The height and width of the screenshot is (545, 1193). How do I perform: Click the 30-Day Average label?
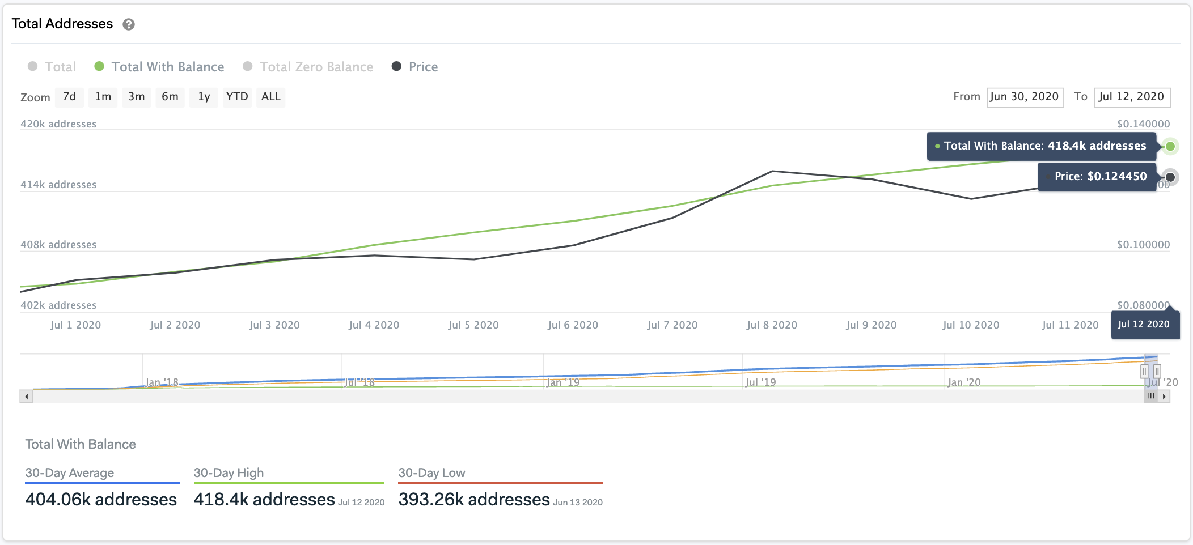pos(70,473)
